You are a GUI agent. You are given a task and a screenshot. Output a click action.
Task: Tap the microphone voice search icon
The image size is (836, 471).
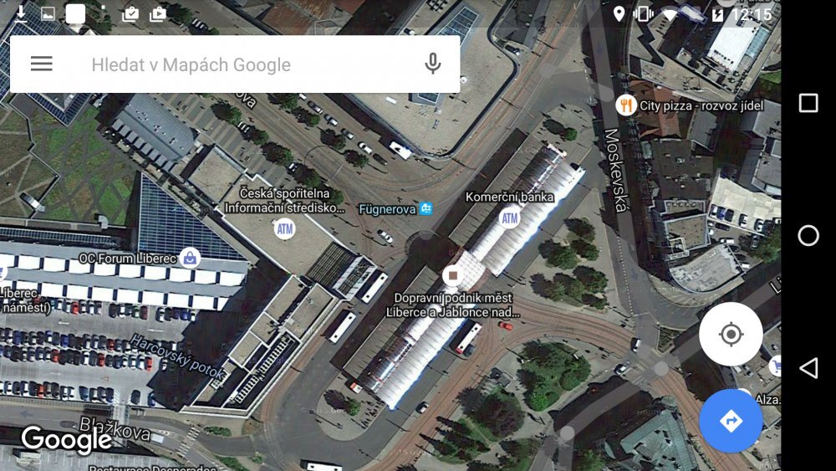tap(432, 64)
